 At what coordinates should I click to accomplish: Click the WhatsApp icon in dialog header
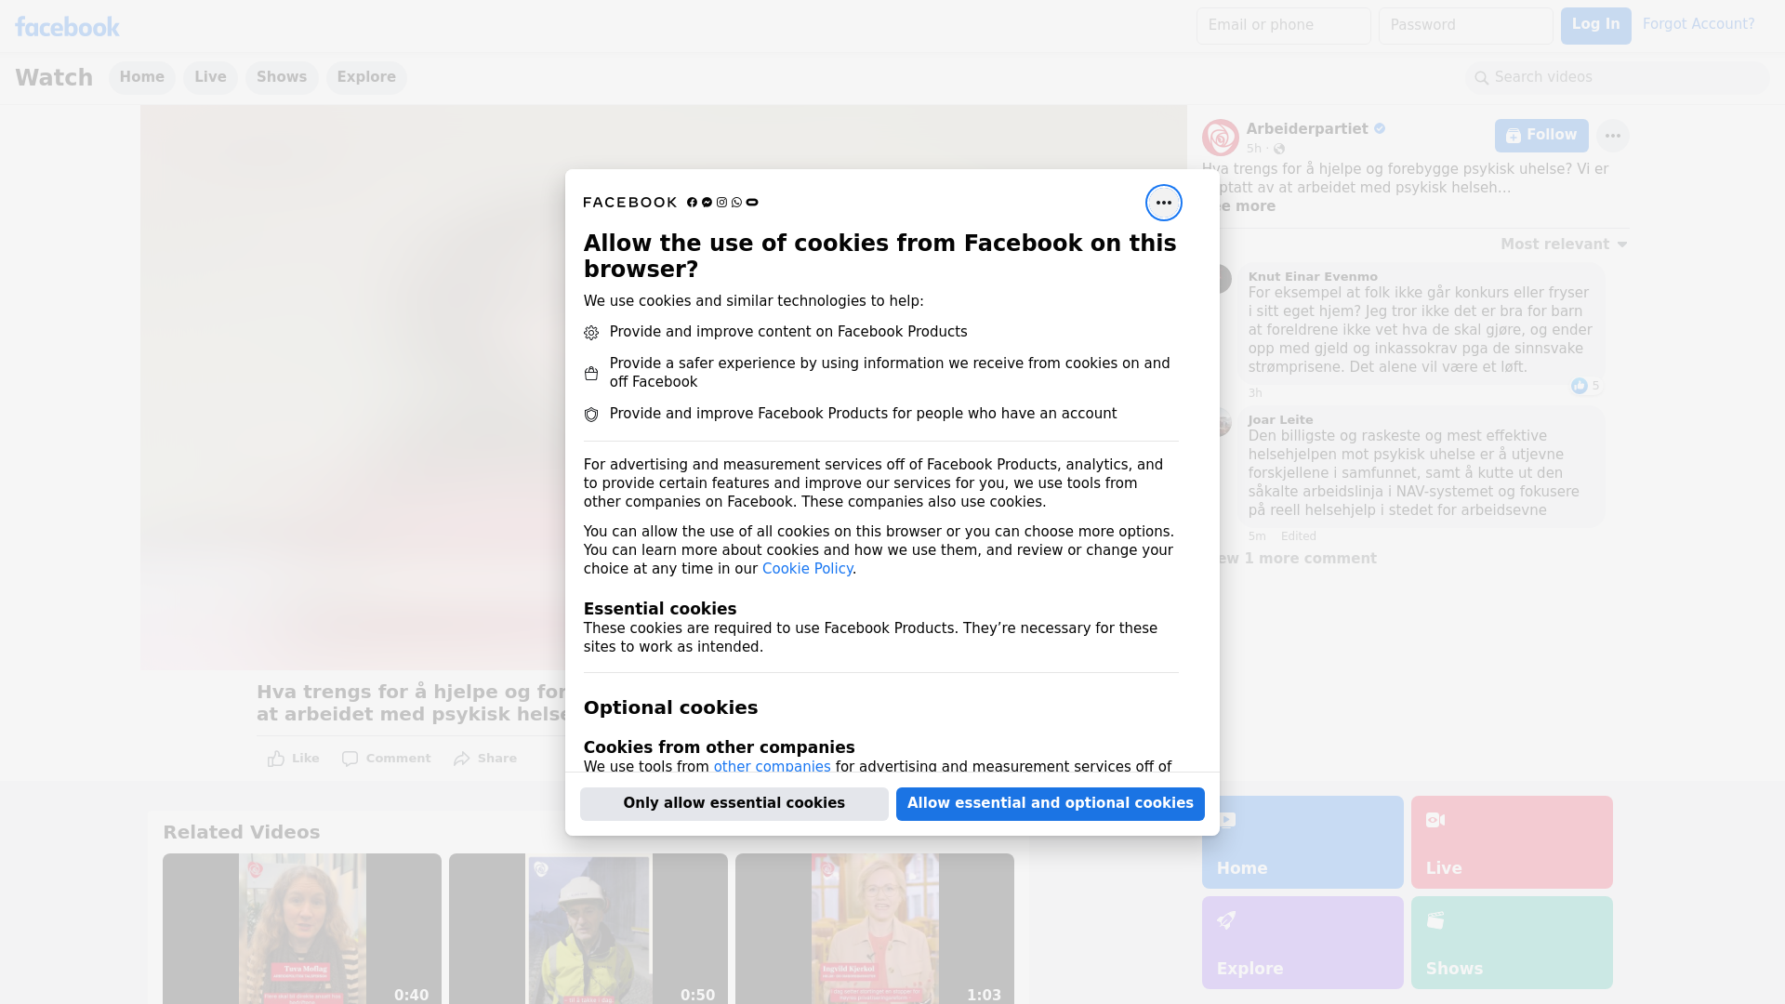click(736, 203)
